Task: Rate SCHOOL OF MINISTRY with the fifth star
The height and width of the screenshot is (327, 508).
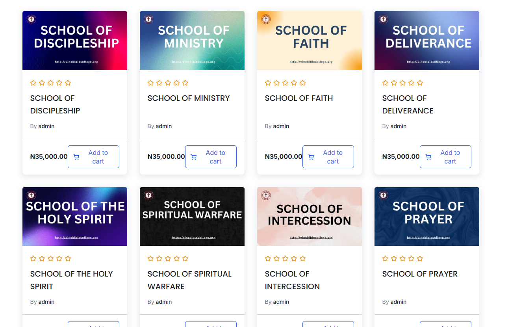Action: coord(185,83)
